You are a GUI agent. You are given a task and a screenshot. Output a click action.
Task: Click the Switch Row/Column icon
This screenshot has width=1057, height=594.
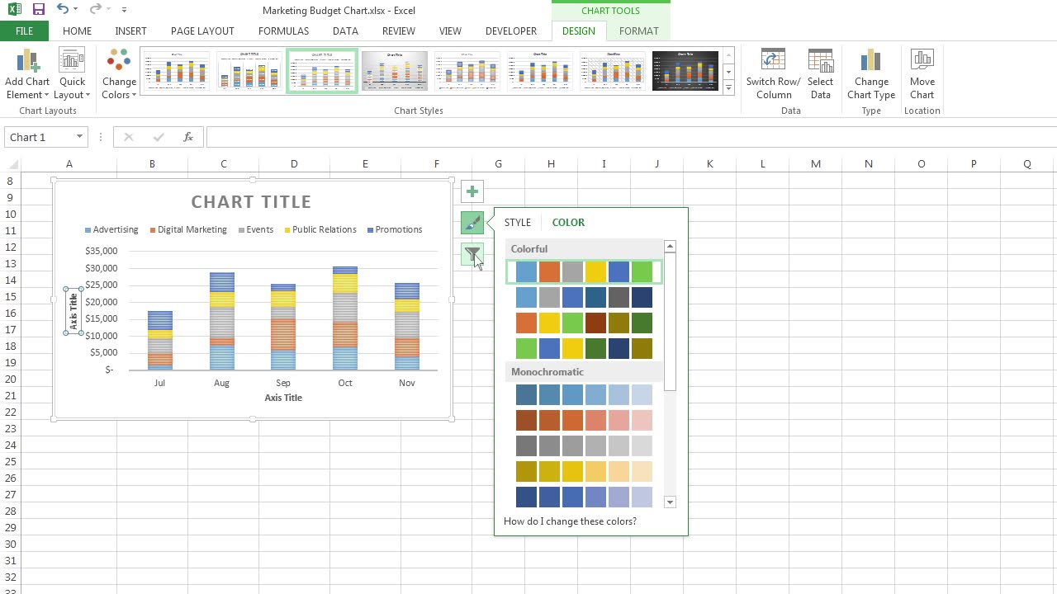click(773, 62)
